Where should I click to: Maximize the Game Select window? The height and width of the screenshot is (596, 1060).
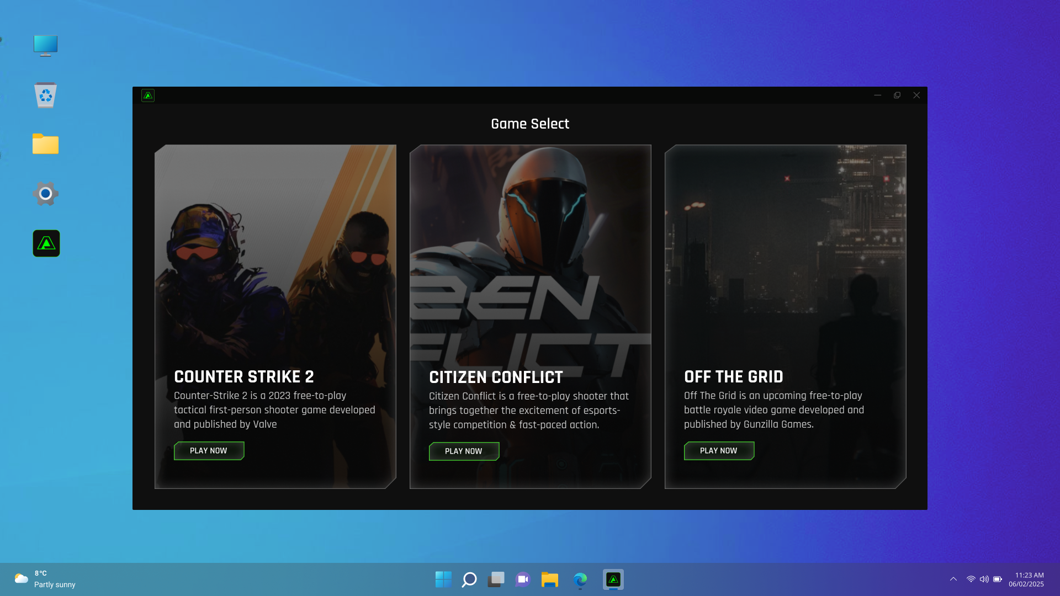pos(897,95)
